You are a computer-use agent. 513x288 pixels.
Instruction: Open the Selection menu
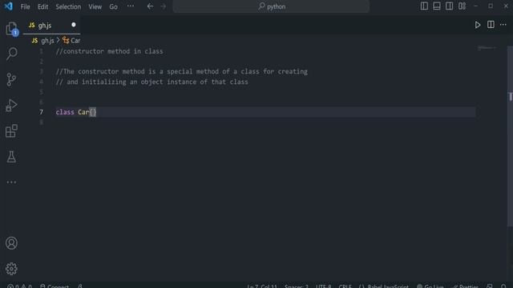click(x=68, y=6)
